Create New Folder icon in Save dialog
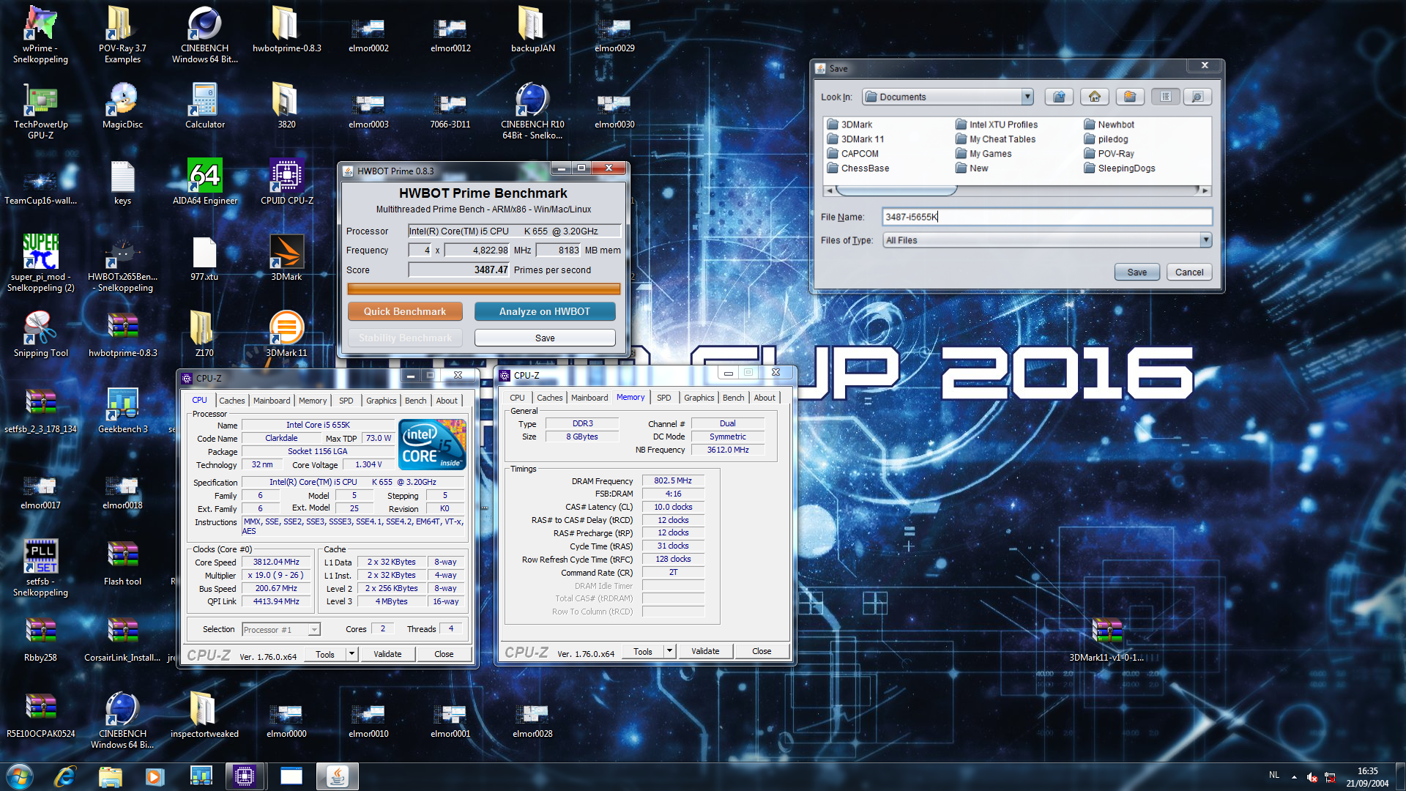This screenshot has width=1406, height=791. (x=1130, y=97)
